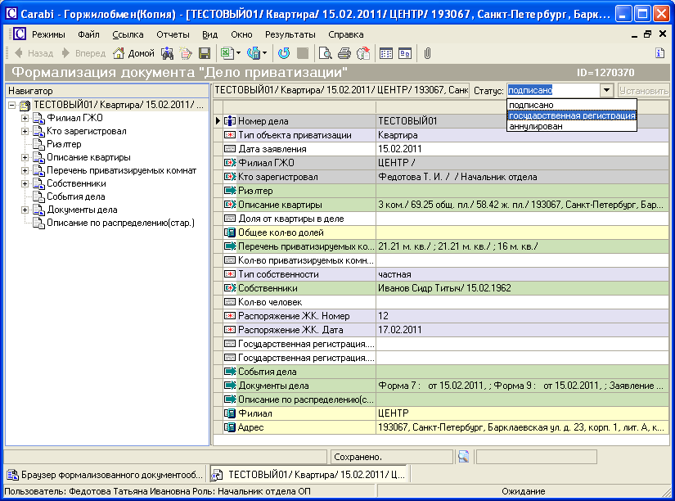Expand the Собственники node in navigator
Image resolution: width=675 pixels, height=501 pixels.
[x=25, y=183]
